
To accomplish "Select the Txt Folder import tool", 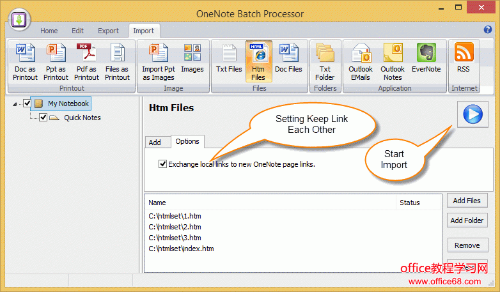I will tap(325, 62).
